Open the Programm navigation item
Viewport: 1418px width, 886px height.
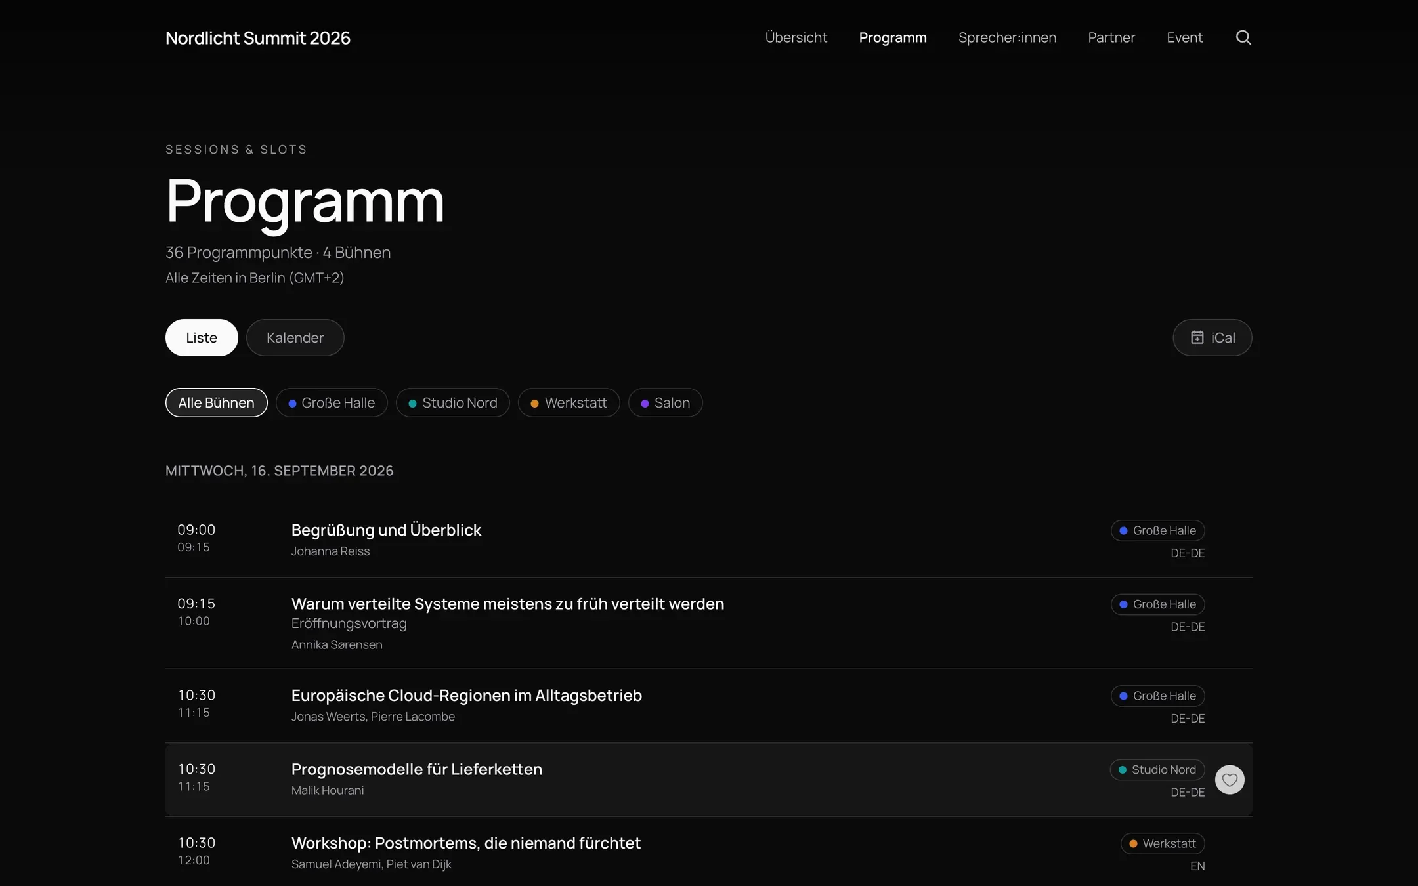[x=893, y=37]
